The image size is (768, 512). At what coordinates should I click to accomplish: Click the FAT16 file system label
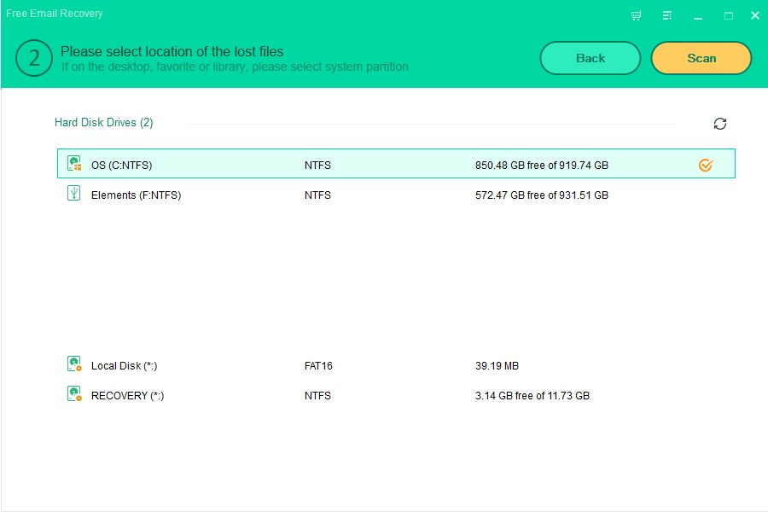click(x=318, y=366)
